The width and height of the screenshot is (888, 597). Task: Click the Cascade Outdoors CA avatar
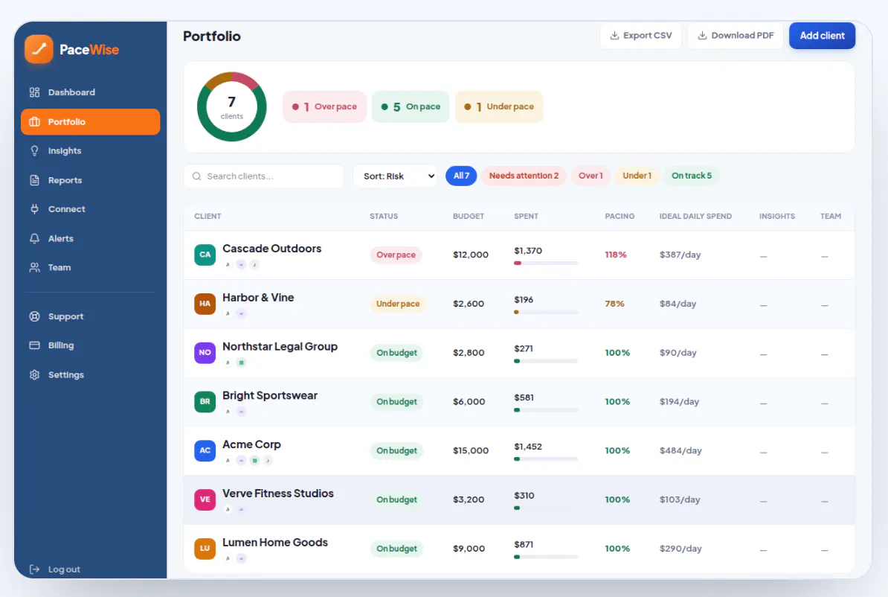tap(205, 255)
